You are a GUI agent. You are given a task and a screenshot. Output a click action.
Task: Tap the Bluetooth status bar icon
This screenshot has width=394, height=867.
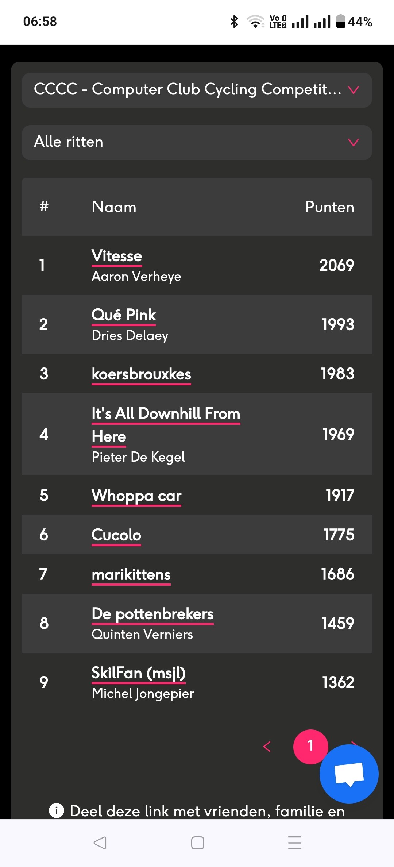[234, 22]
